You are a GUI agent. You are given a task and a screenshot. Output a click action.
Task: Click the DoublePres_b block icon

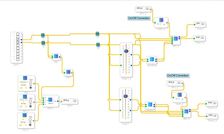pyautogui.click(x=150, y=105)
